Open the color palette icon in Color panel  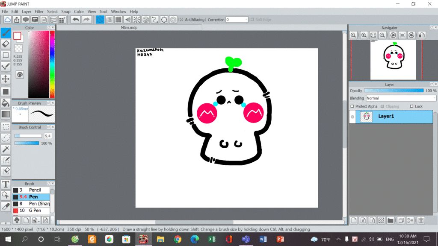[x=20, y=74]
